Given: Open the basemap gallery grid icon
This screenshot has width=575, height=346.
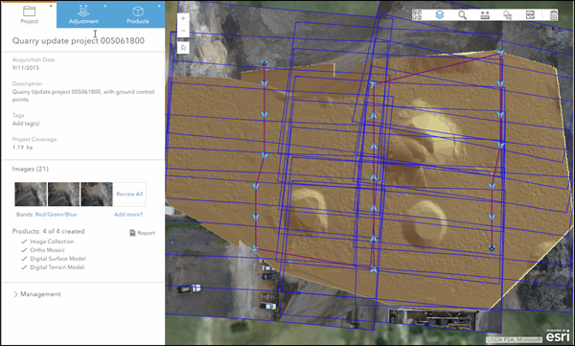Looking at the screenshot, I should (417, 14).
